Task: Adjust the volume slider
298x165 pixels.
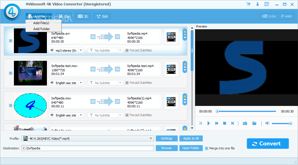Action: pos(282,124)
